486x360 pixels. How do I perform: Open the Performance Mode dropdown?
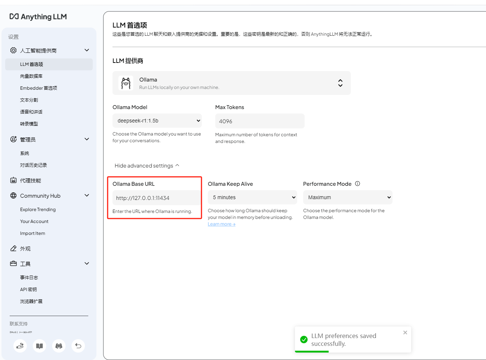click(347, 197)
